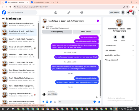
Task: Choose a sticker icon
Action: point(51,102)
